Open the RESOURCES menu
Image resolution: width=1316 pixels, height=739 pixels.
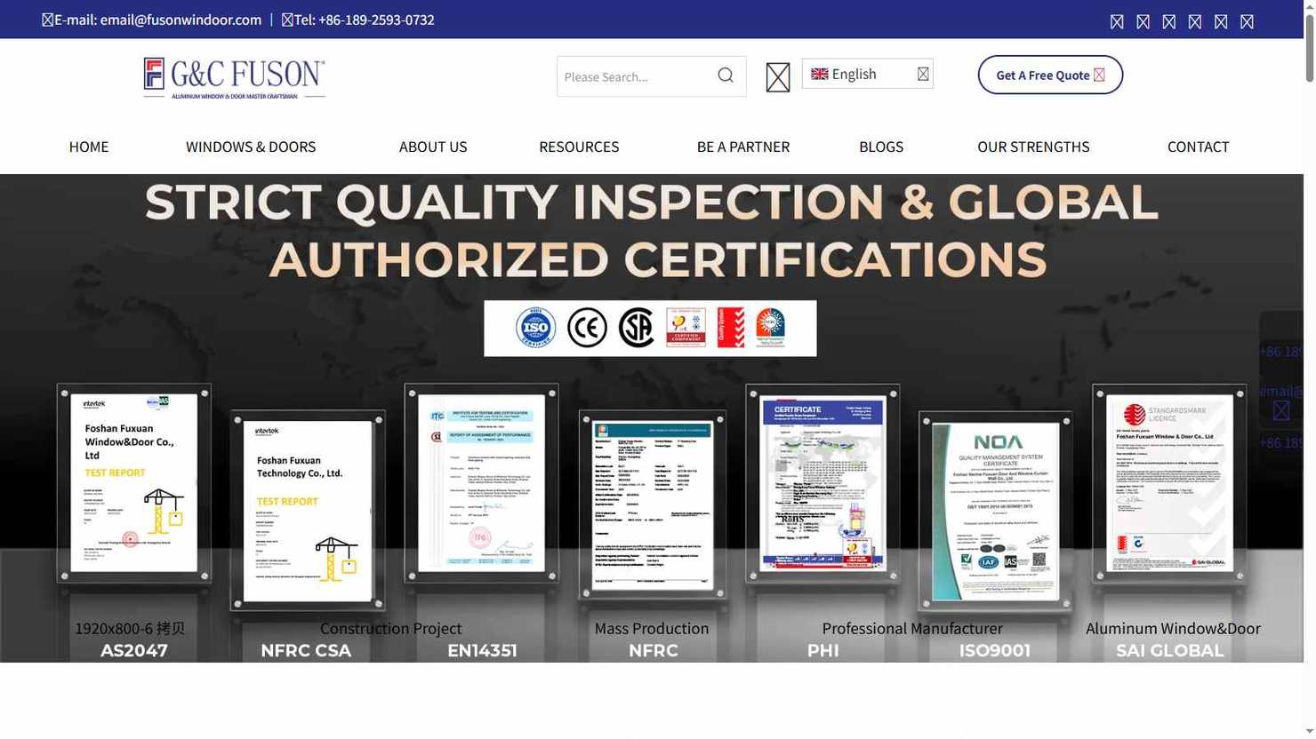click(x=579, y=147)
